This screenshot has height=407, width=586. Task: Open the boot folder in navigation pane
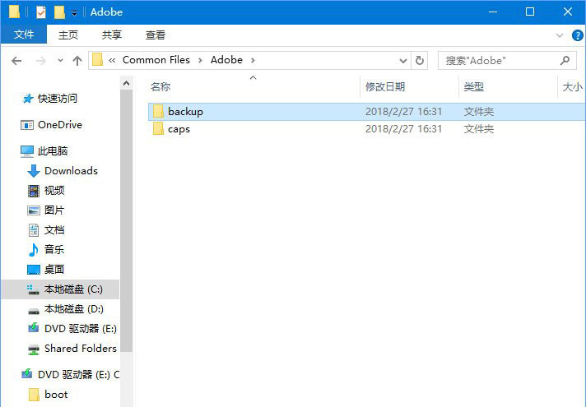click(x=56, y=395)
